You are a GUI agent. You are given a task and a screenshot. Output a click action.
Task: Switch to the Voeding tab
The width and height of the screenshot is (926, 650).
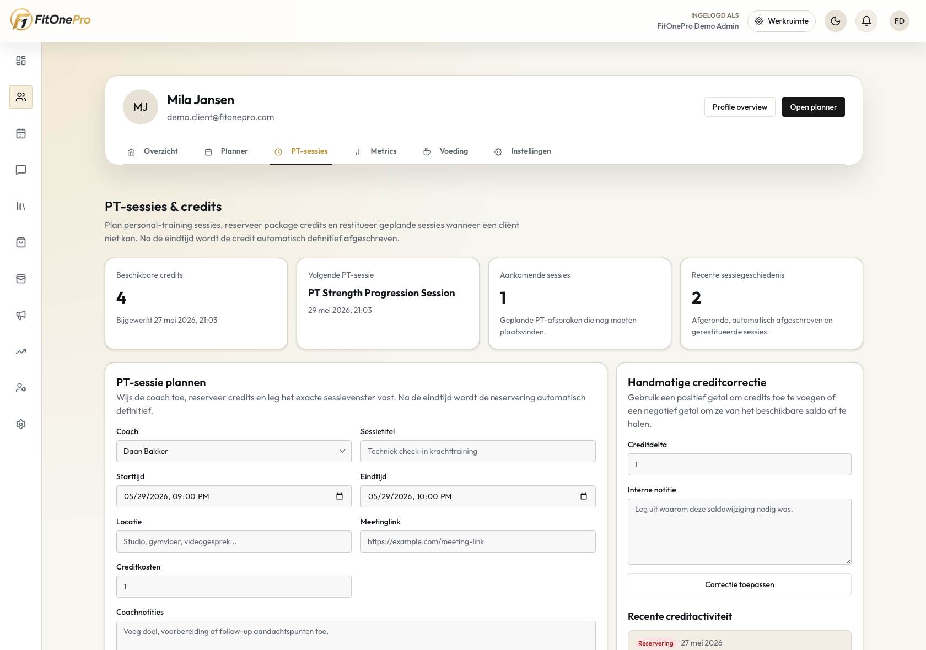coord(446,151)
